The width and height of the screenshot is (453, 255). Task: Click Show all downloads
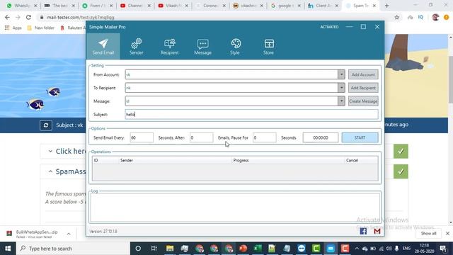tap(428, 233)
